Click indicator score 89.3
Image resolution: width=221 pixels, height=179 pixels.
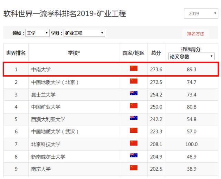(x=192, y=70)
